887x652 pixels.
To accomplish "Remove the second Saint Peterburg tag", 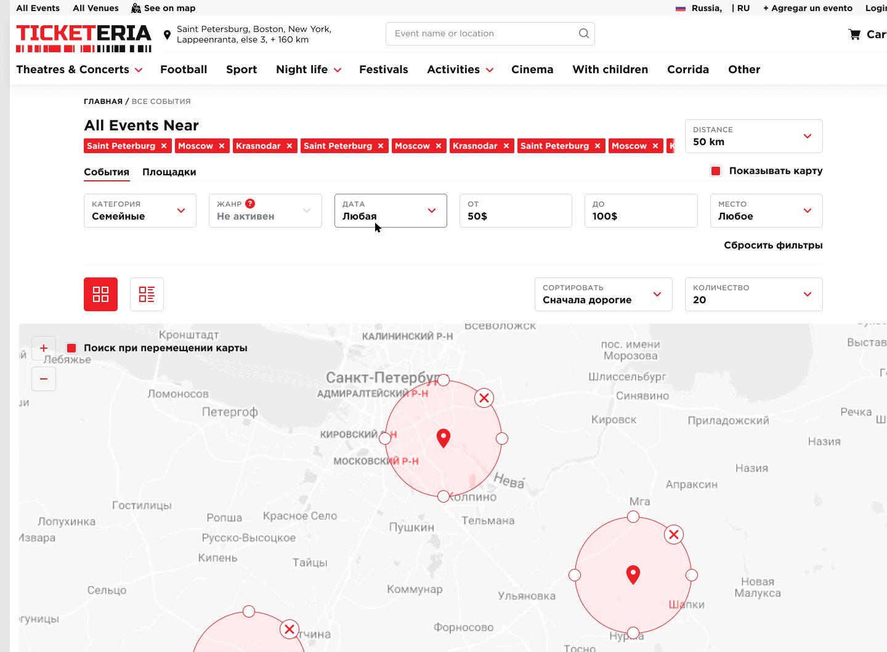I will tap(381, 146).
